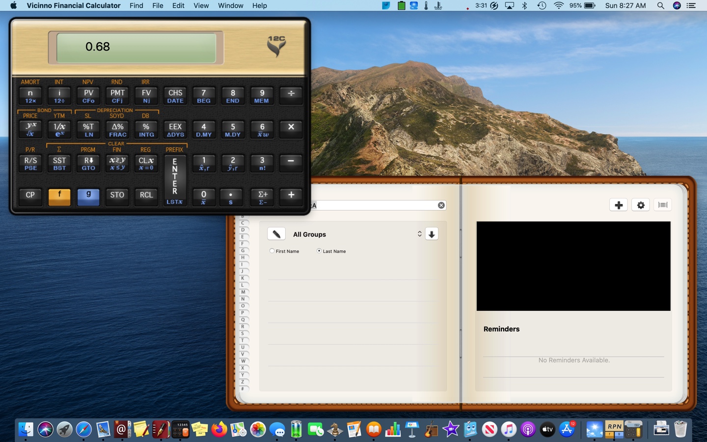This screenshot has width=707, height=442.
Task: Click the percent % INTG key
Action: click(x=146, y=130)
